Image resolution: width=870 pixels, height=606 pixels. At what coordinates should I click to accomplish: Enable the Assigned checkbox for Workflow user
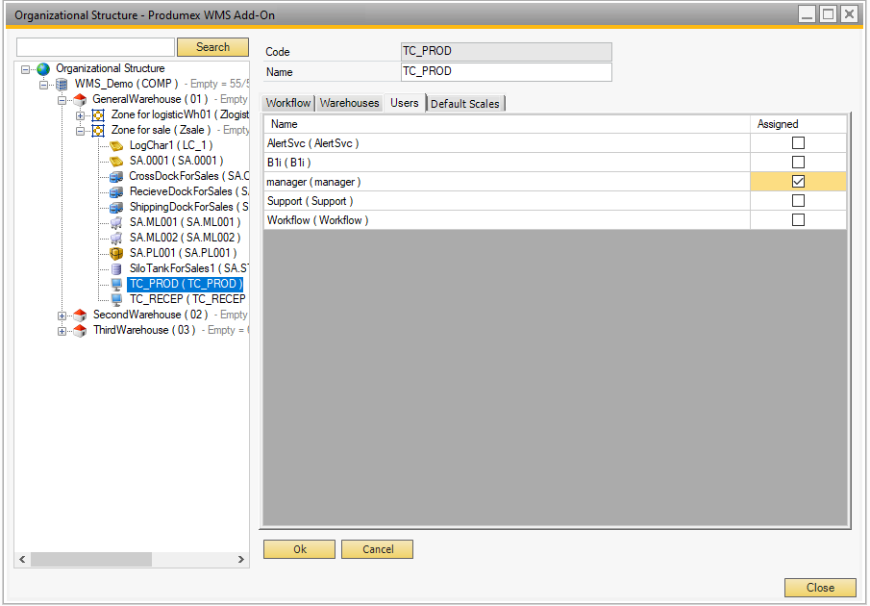(798, 219)
